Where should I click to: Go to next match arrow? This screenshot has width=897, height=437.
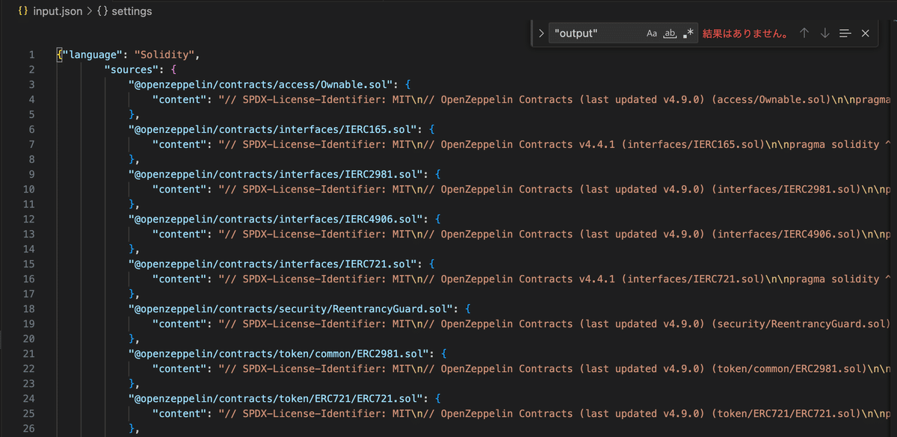824,34
